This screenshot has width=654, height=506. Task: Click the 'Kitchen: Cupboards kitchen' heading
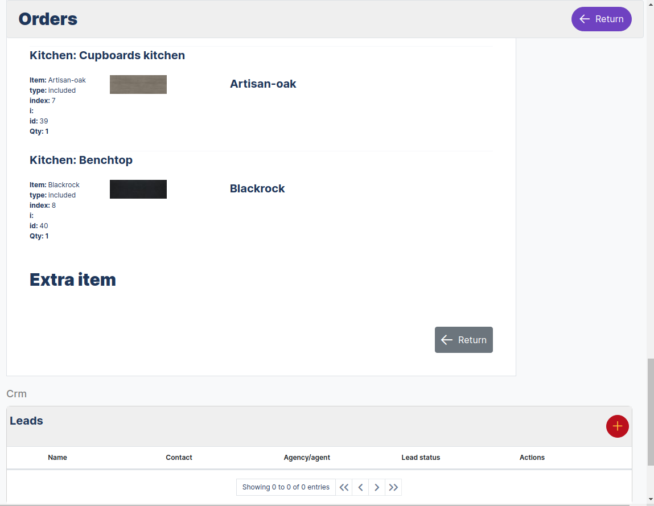(107, 56)
